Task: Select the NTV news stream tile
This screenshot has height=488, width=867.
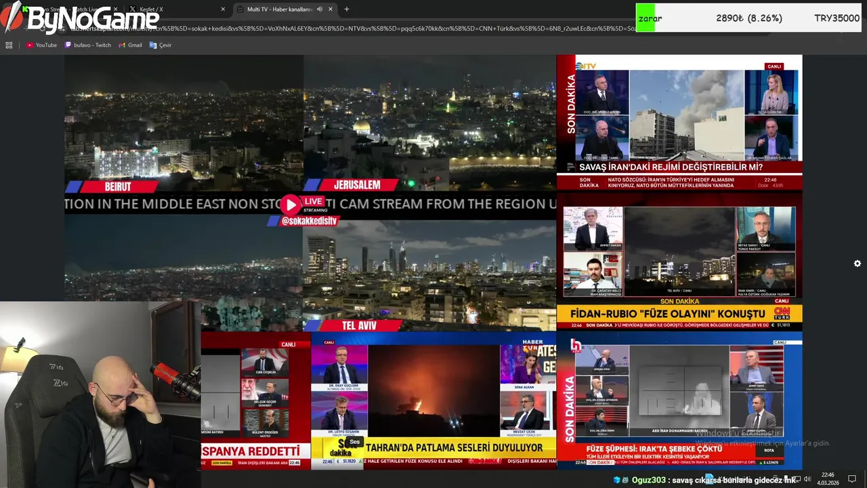Action: [679, 123]
